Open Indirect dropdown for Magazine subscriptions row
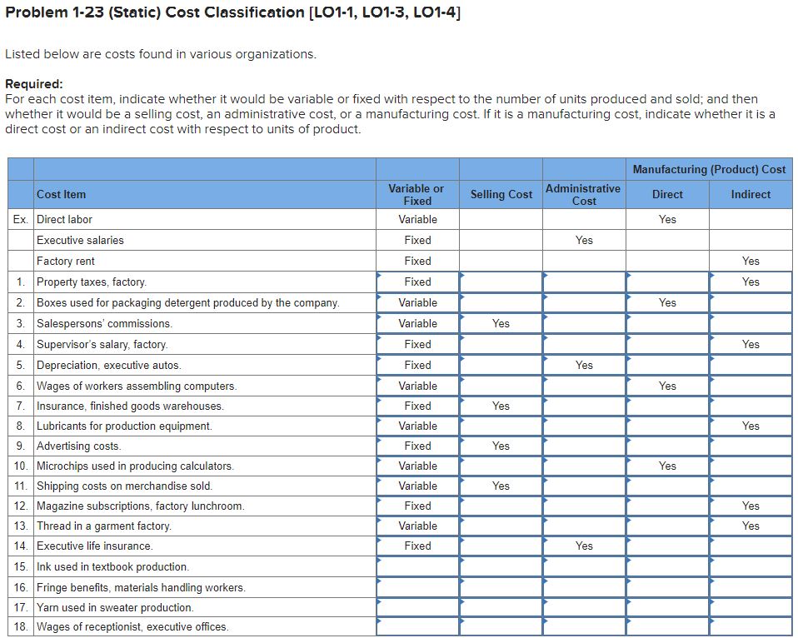Image resolution: width=798 pixels, height=638 pixels. [x=751, y=506]
